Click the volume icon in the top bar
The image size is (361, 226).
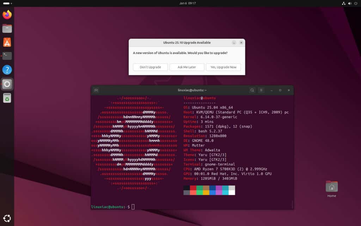[350, 3]
